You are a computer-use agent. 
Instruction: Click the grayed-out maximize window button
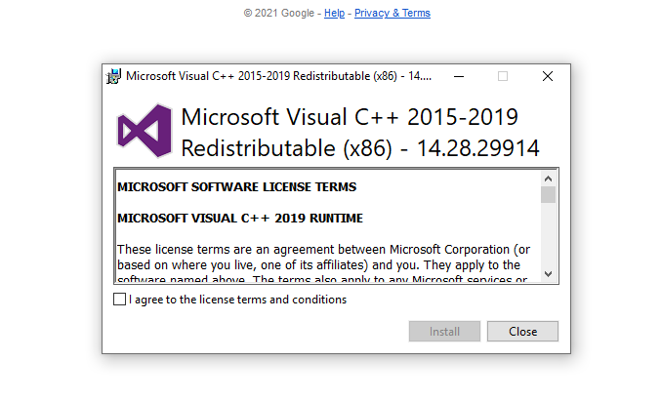coord(503,77)
